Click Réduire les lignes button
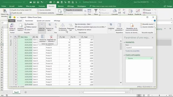173x97 pixels. [50, 27]
